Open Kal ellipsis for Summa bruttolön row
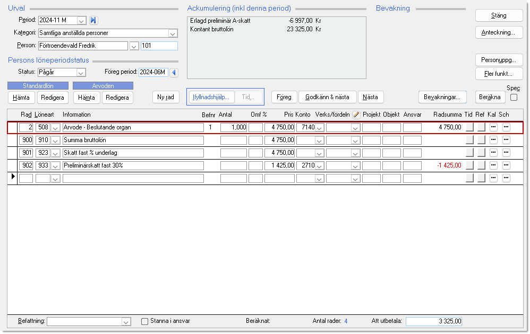 click(493, 140)
